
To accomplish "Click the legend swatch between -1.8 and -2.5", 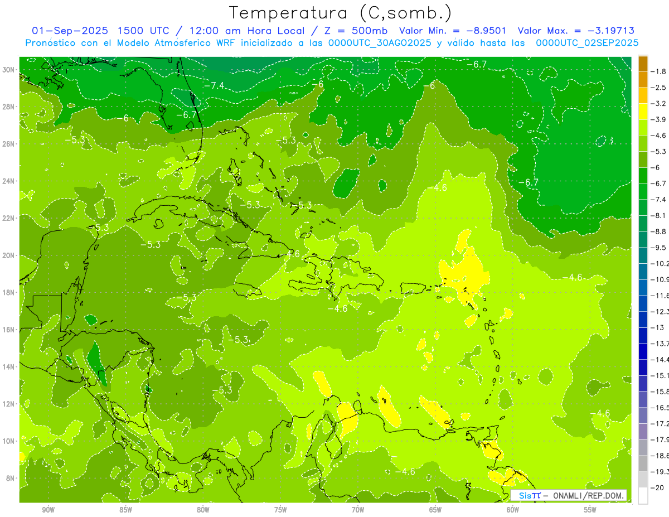I will [643, 79].
